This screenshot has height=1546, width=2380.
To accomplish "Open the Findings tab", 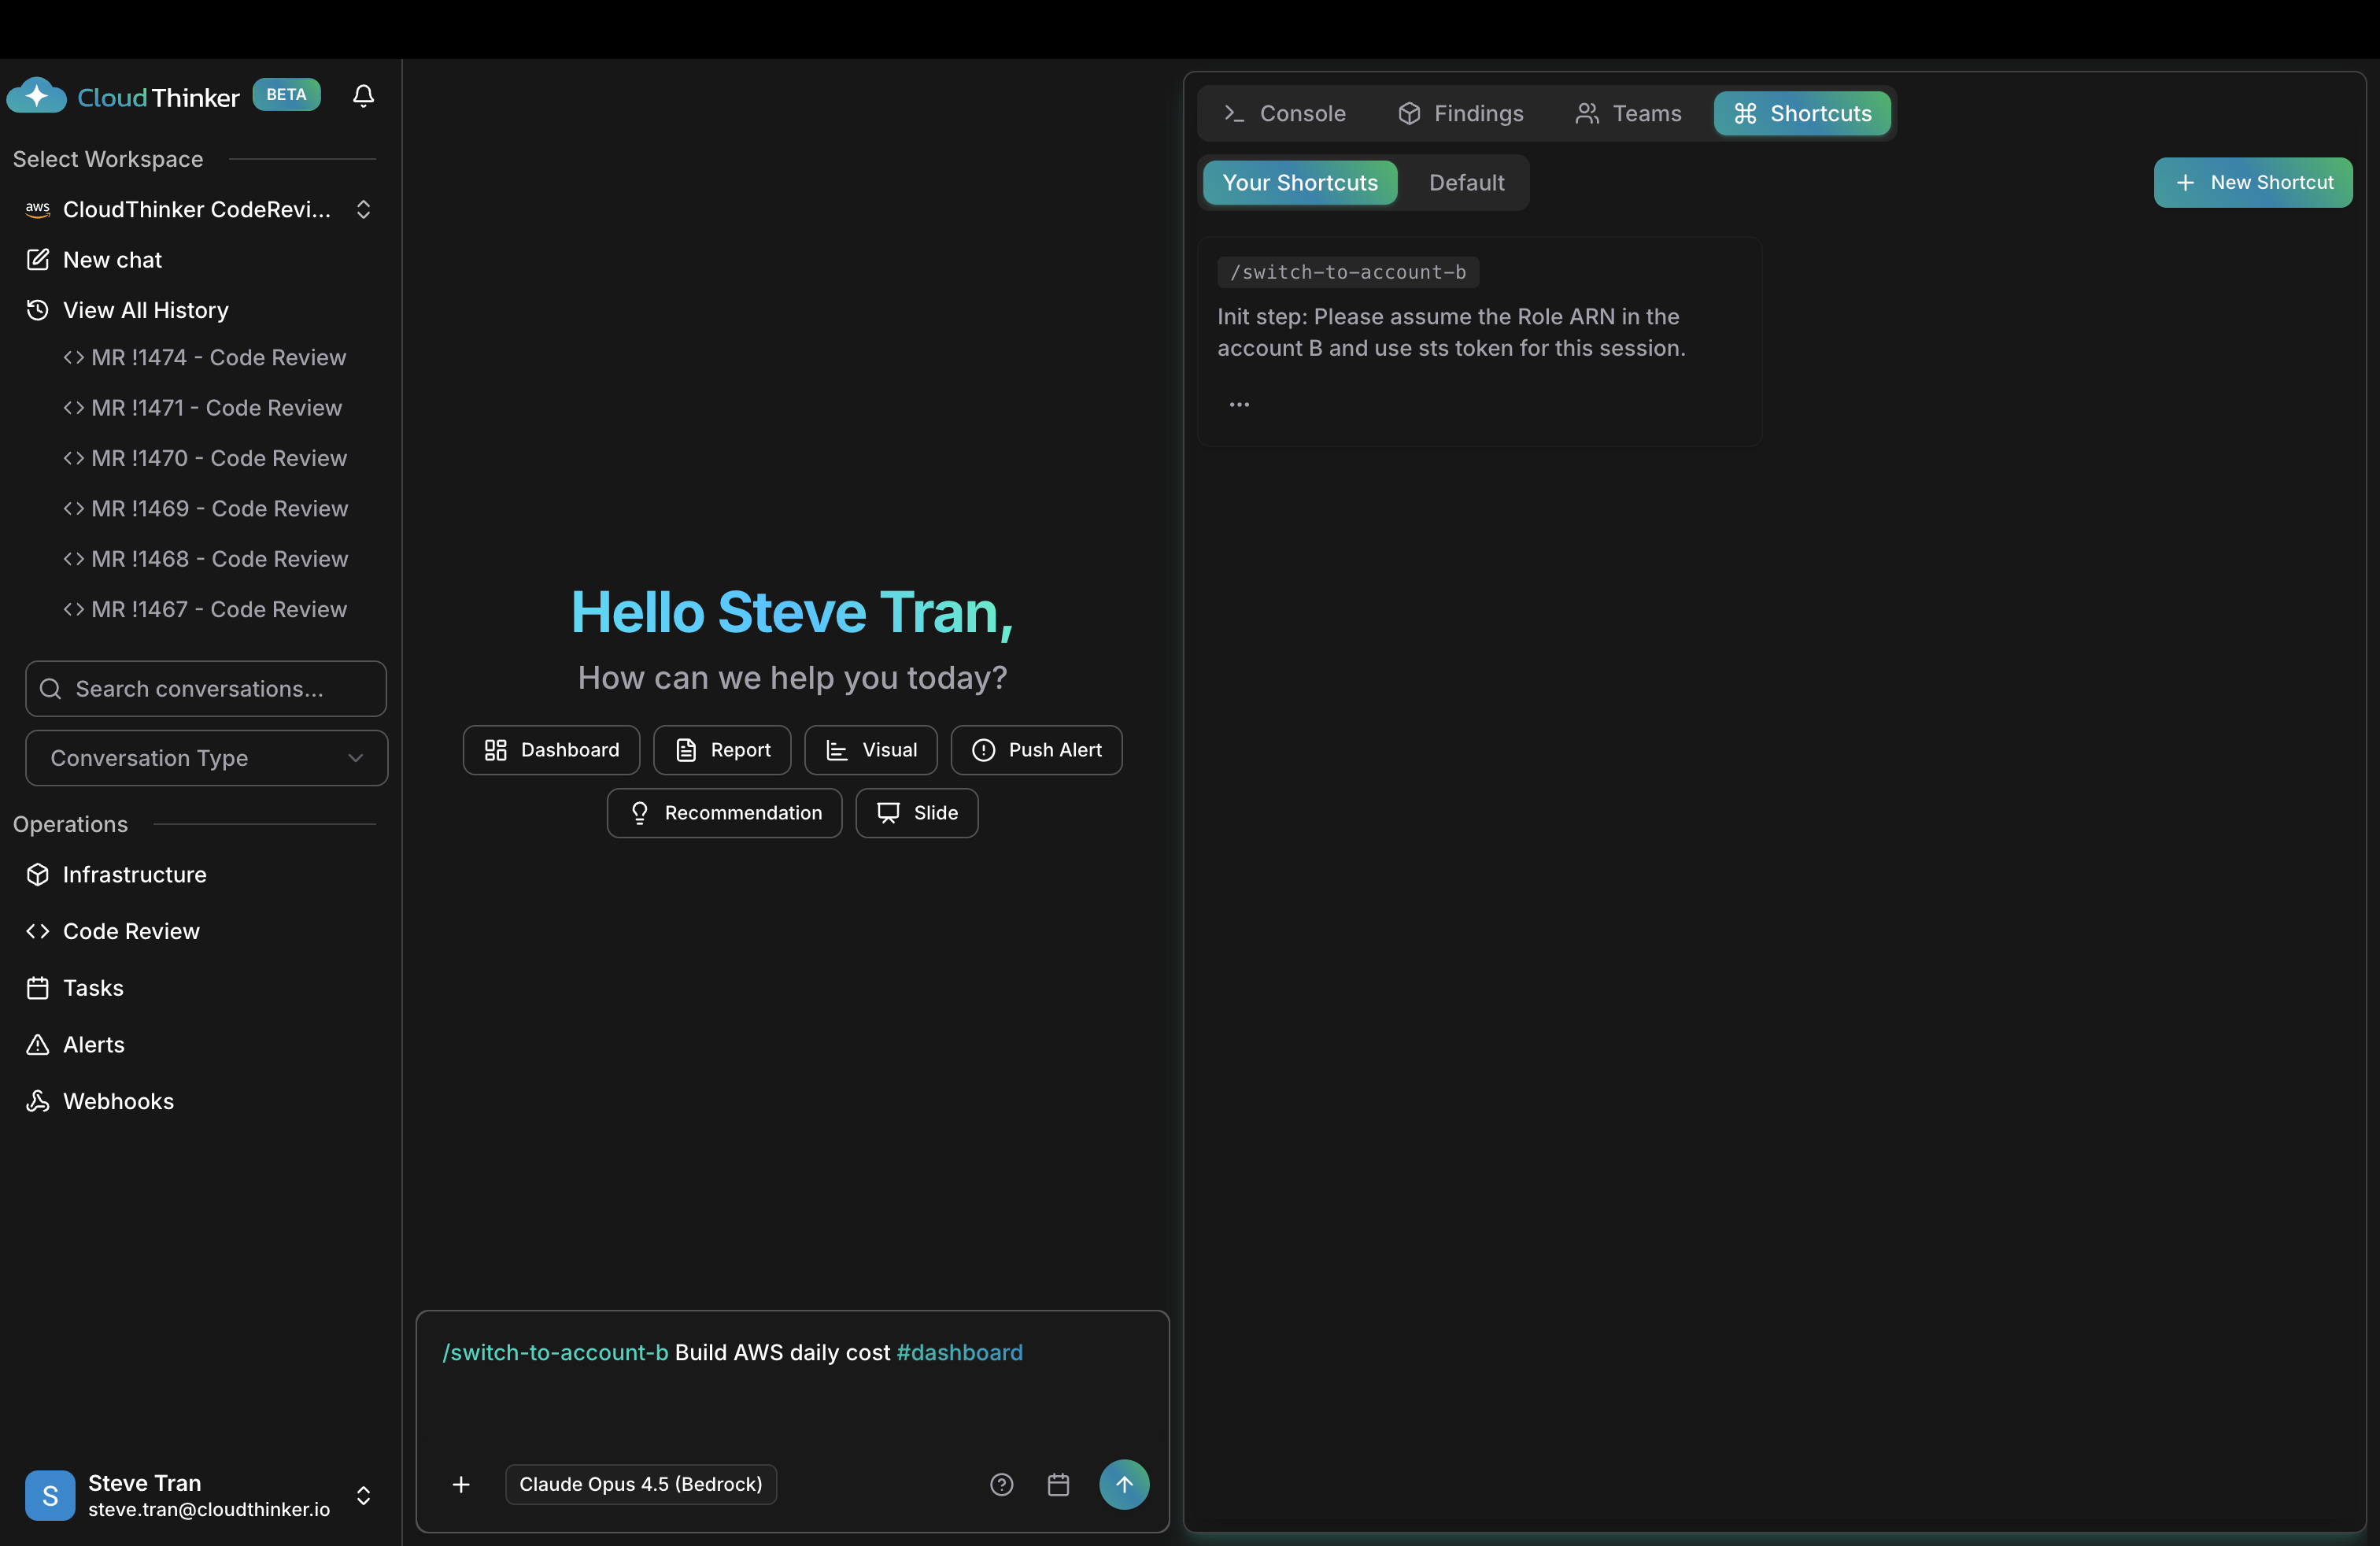I will coord(1460,113).
